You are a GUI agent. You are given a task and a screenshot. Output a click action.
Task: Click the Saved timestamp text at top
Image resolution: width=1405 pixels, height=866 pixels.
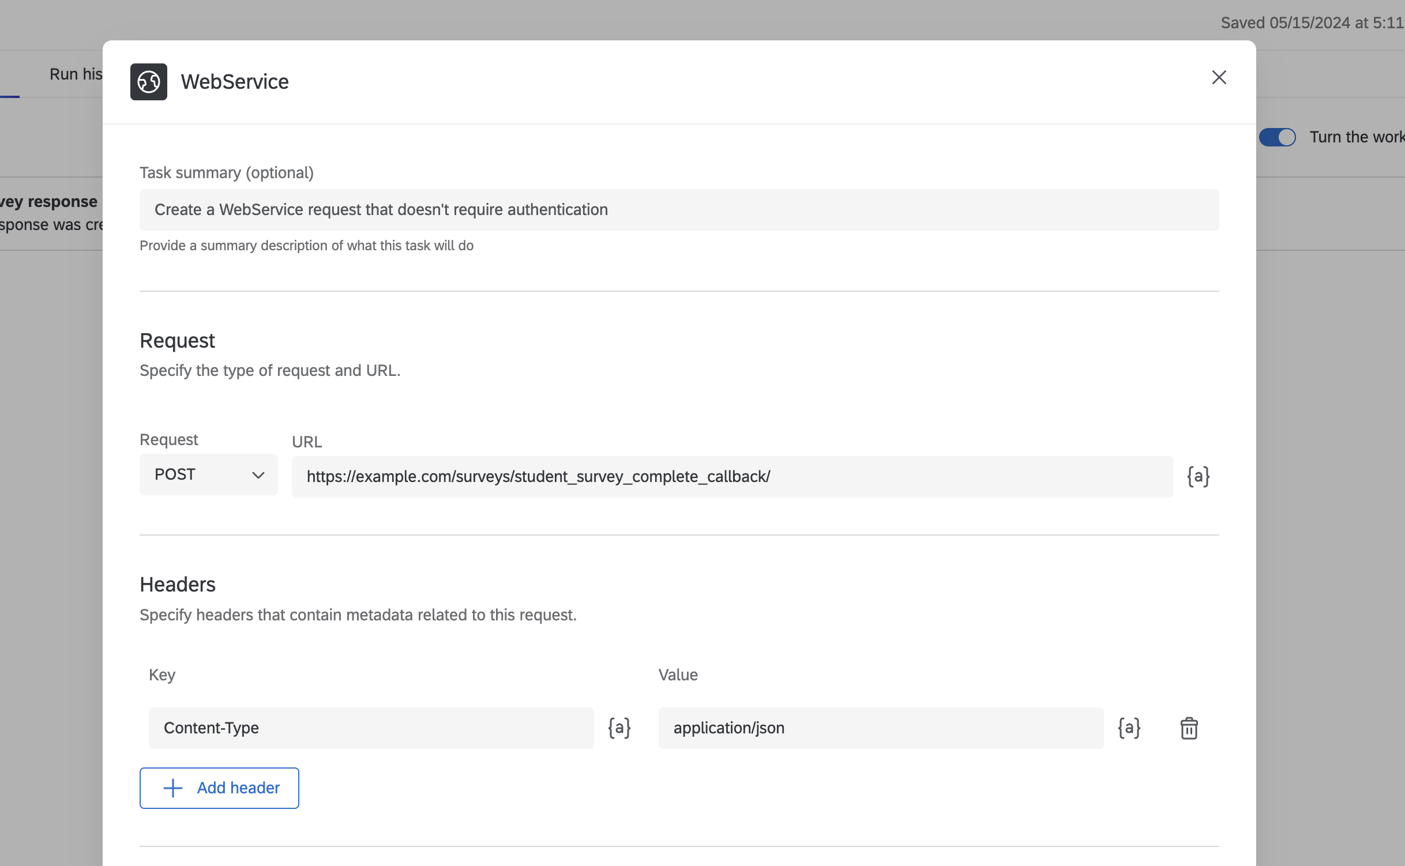[x=1312, y=23]
